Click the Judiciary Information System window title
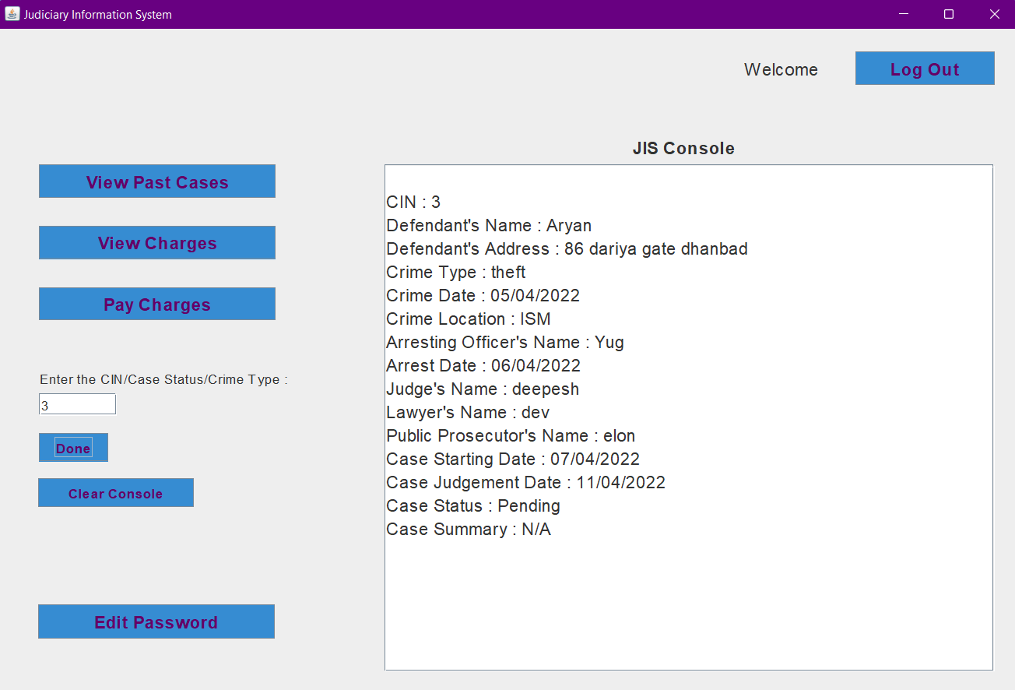Viewport: 1015px width, 690px height. pos(98,15)
